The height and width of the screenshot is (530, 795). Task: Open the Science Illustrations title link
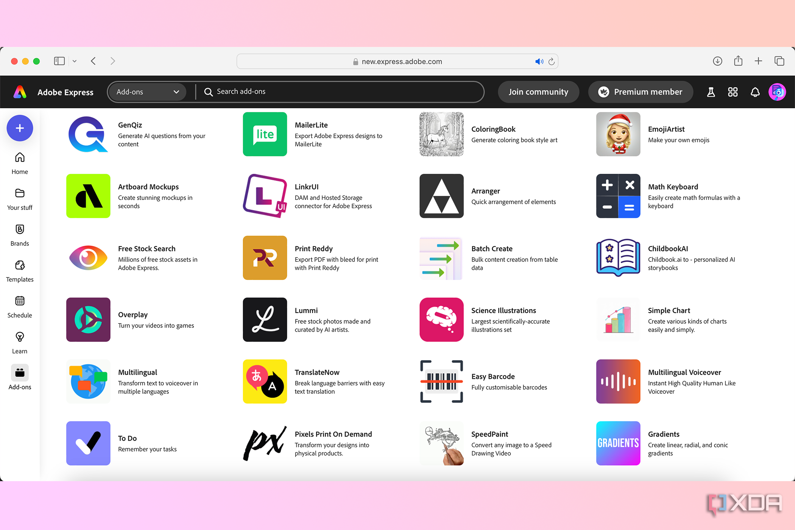(503, 311)
